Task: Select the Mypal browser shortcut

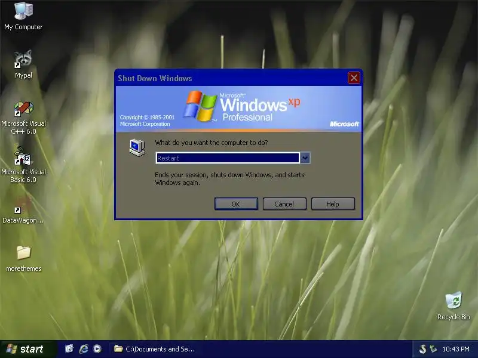Action: [x=23, y=64]
